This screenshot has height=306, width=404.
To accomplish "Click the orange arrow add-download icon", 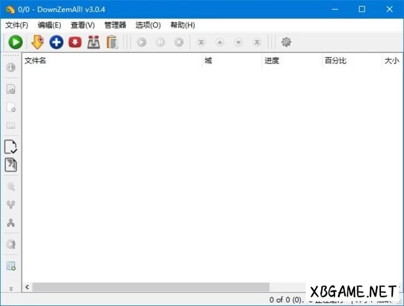I will coord(37,42).
